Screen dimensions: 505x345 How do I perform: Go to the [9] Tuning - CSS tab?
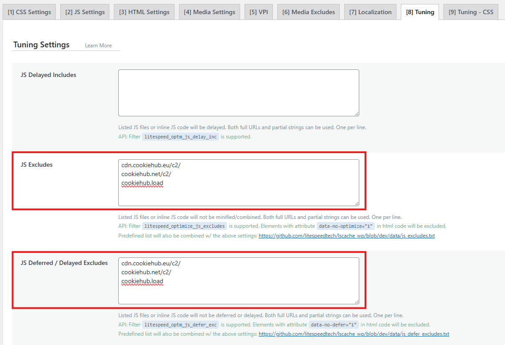[470, 12]
